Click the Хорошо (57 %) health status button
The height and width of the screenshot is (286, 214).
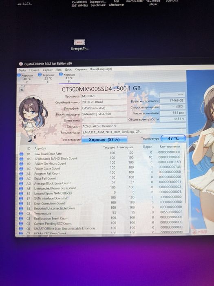click(104, 139)
